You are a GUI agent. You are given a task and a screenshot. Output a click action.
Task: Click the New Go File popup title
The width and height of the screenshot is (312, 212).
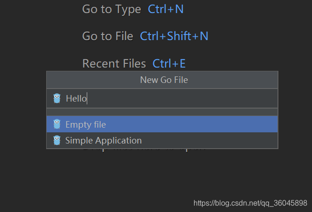164,80
